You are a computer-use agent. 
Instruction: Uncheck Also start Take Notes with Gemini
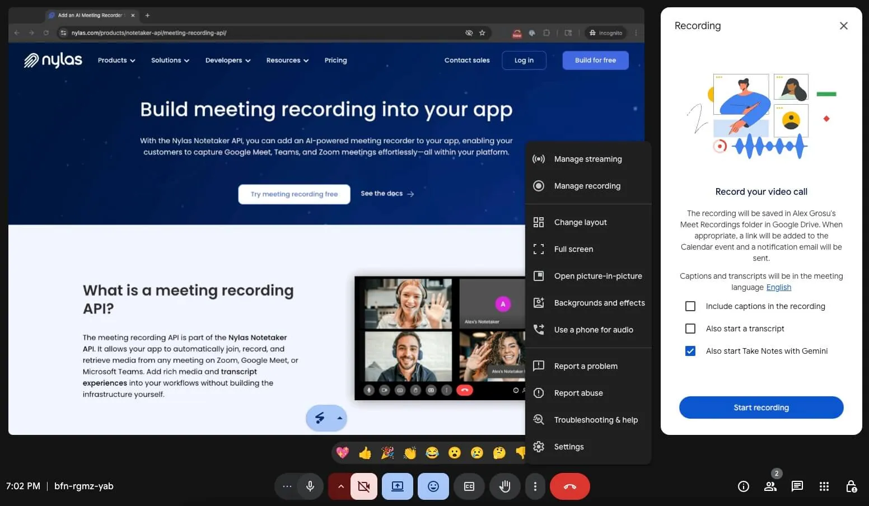point(690,351)
